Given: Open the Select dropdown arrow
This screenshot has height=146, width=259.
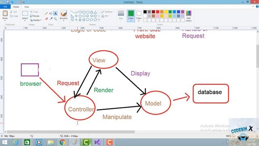Looking at the screenshot, I should pyautogui.click(x=25, y=21).
